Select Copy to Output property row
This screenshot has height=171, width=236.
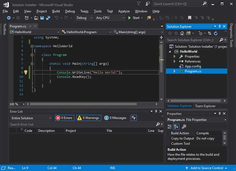[194, 138]
